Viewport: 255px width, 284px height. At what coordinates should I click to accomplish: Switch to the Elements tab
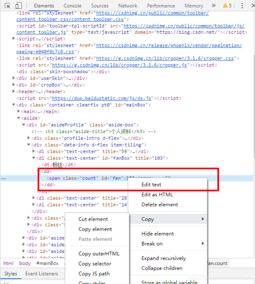pos(44,6)
